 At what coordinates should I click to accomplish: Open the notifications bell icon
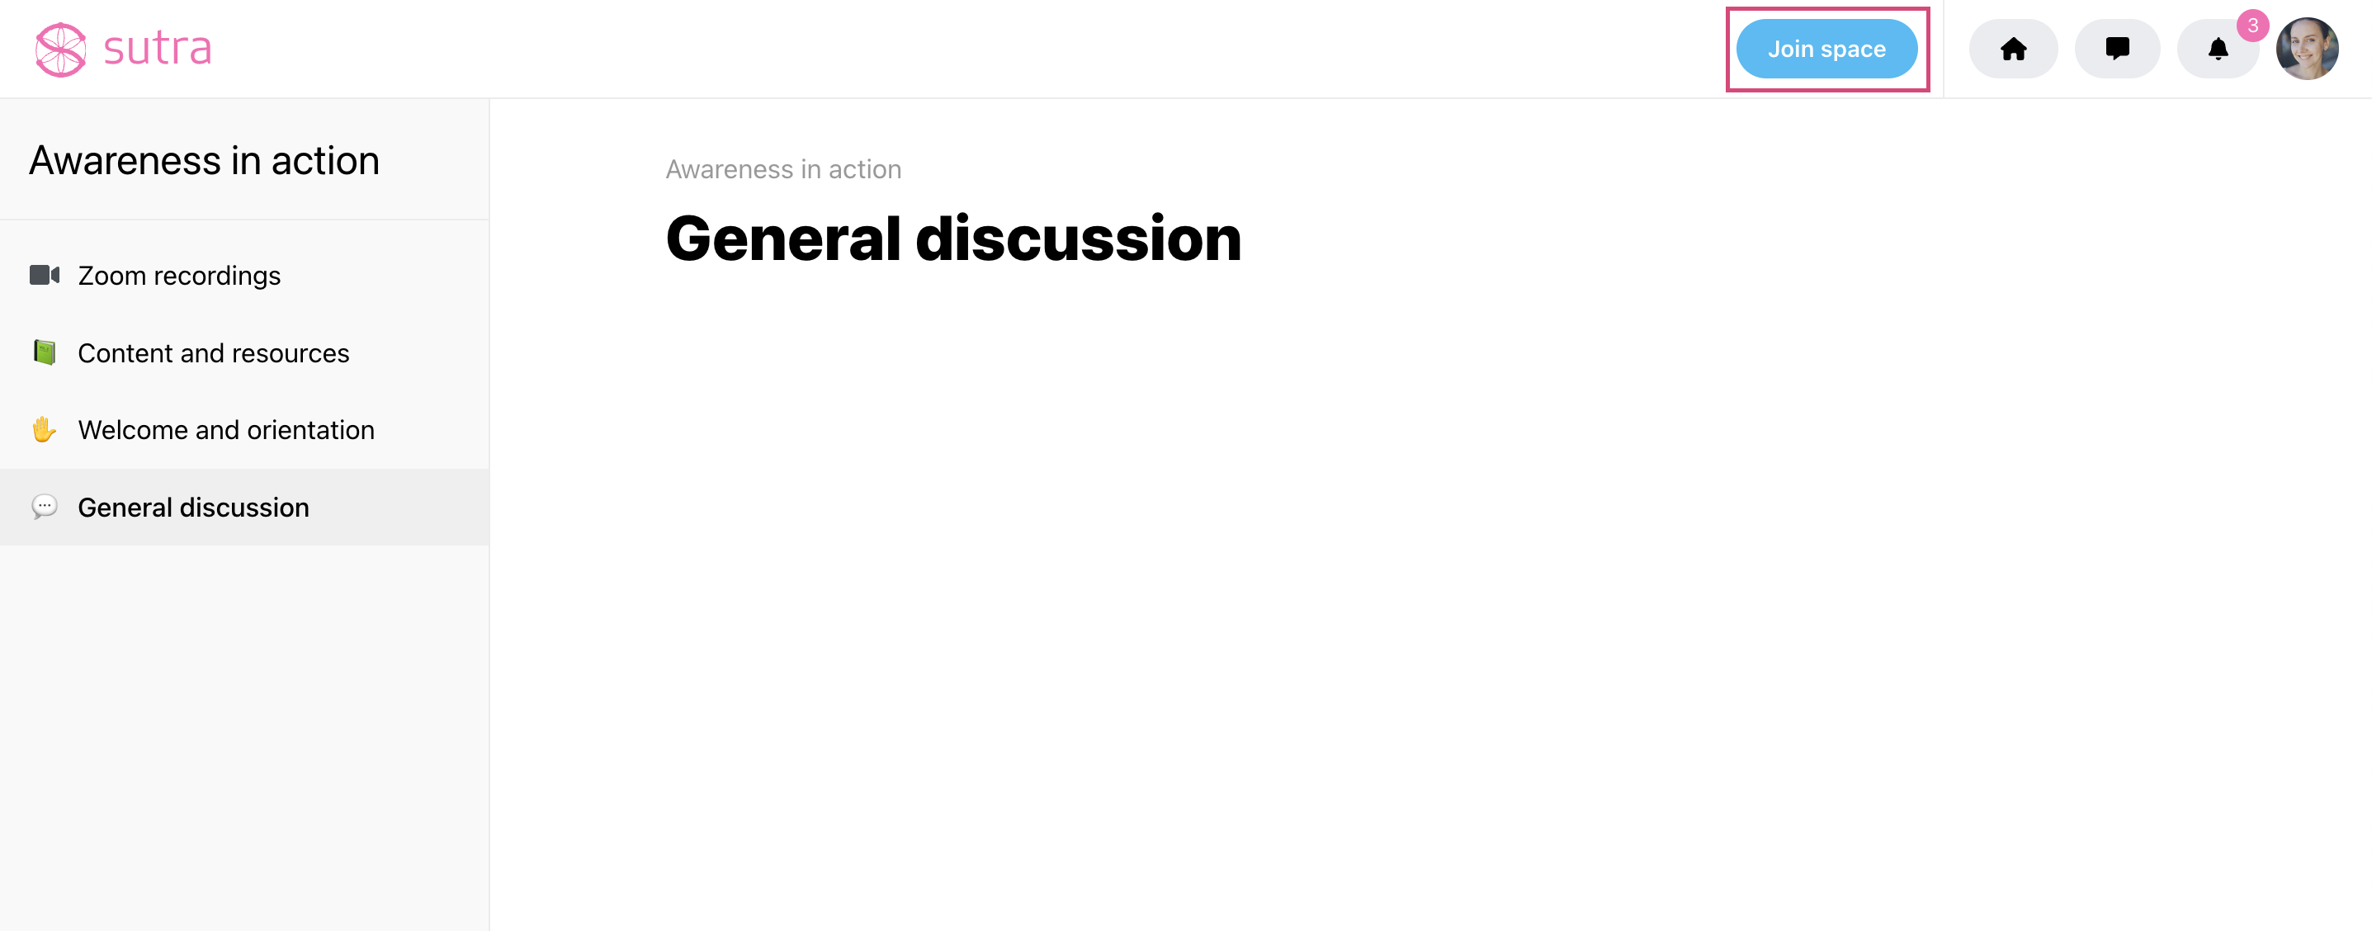[2218, 49]
